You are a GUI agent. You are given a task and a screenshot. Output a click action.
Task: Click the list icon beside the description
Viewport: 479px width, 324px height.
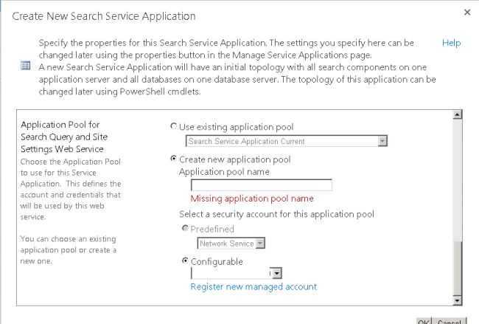point(25,66)
